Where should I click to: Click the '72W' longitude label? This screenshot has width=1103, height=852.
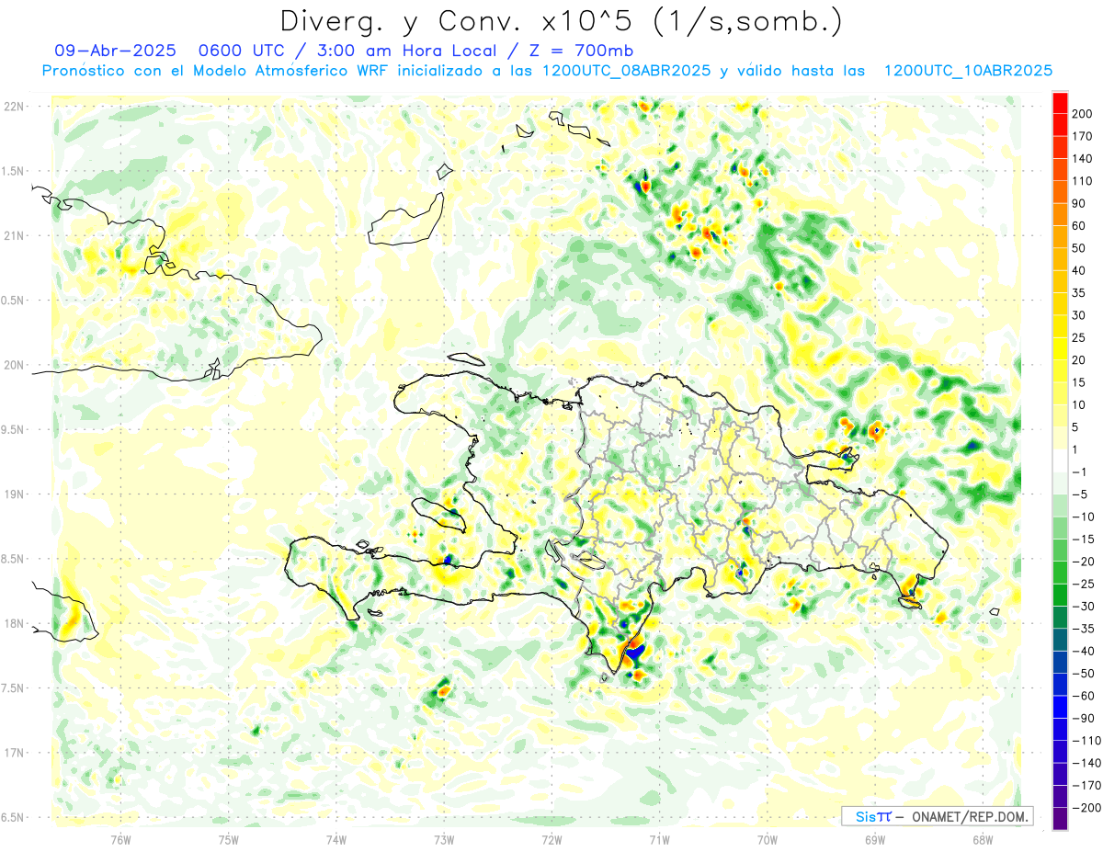click(551, 839)
